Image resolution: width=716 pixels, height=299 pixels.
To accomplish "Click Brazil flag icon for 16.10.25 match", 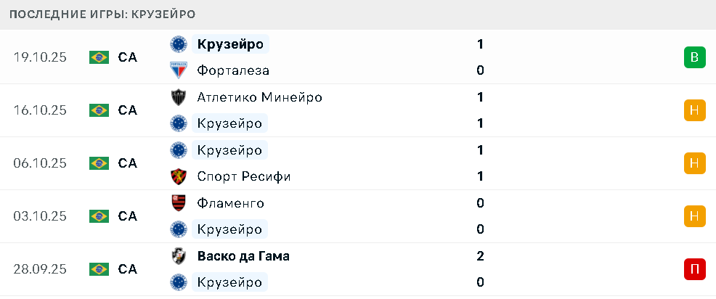I will click(99, 110).
